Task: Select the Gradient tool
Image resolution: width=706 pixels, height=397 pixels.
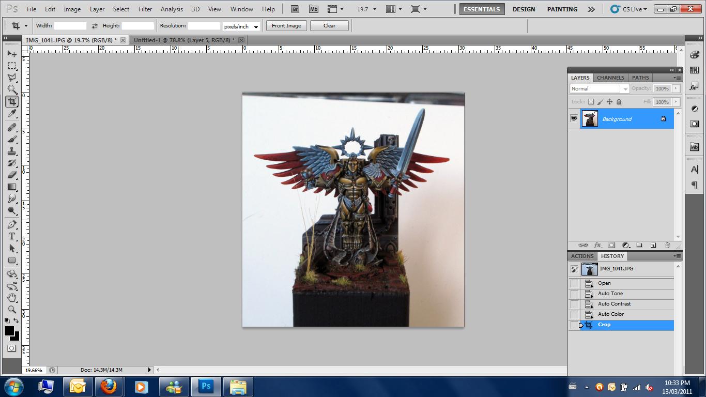Action: tap(12, 187)
